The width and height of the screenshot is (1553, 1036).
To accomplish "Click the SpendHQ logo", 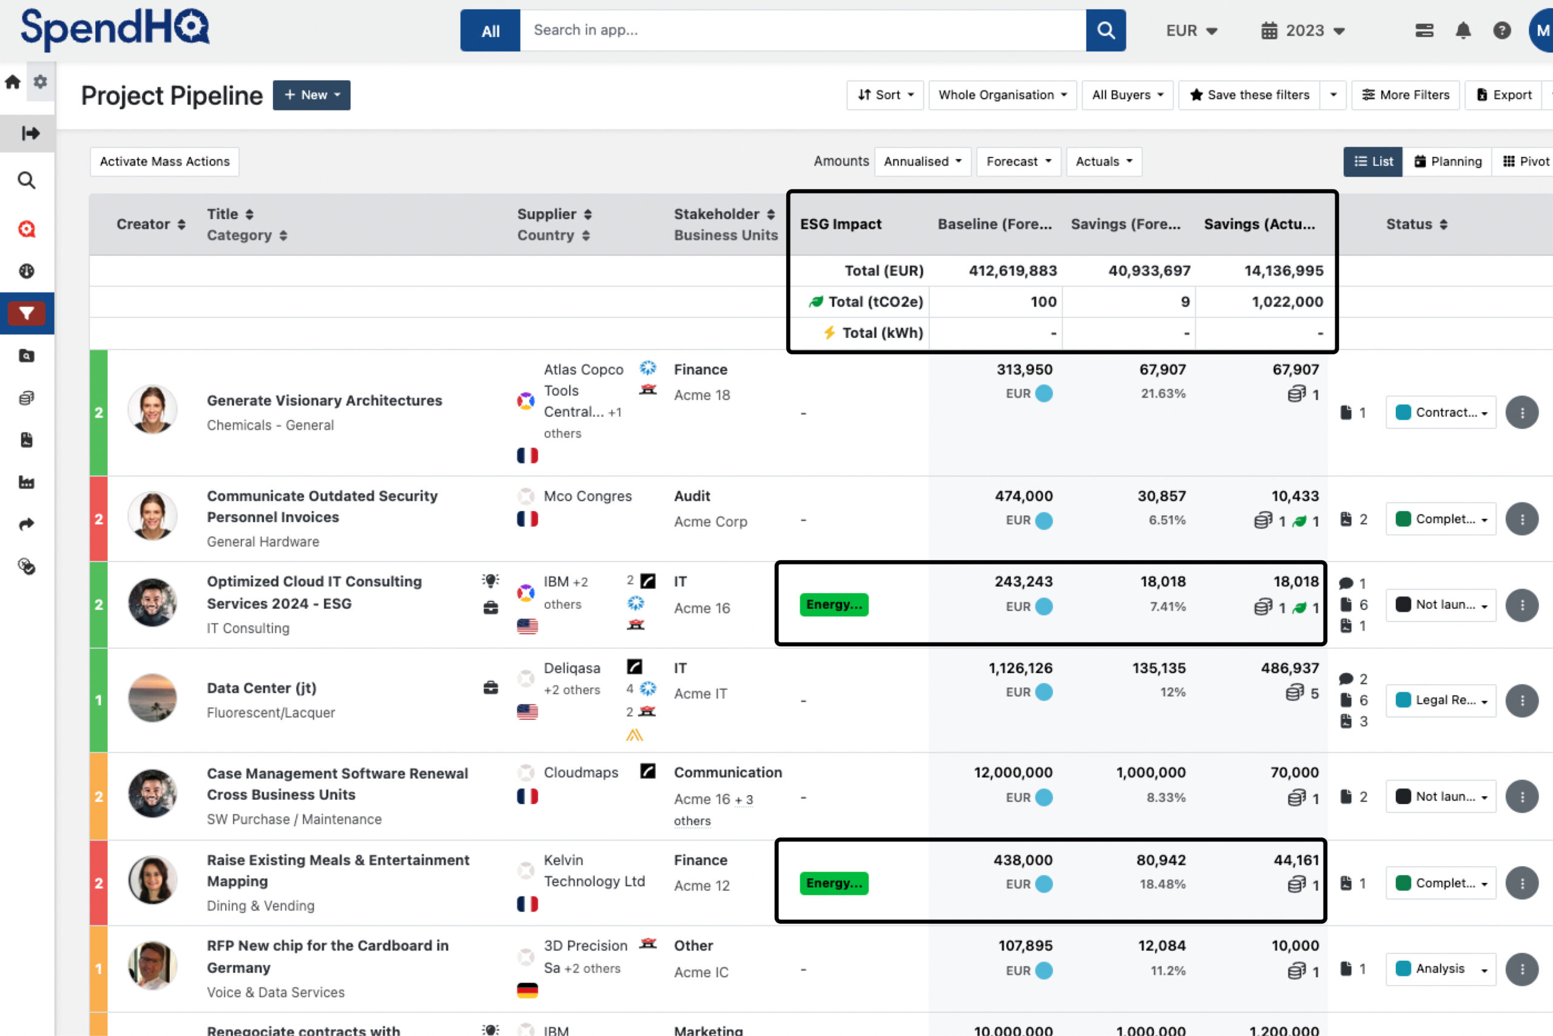I will (x=115, y=29).
